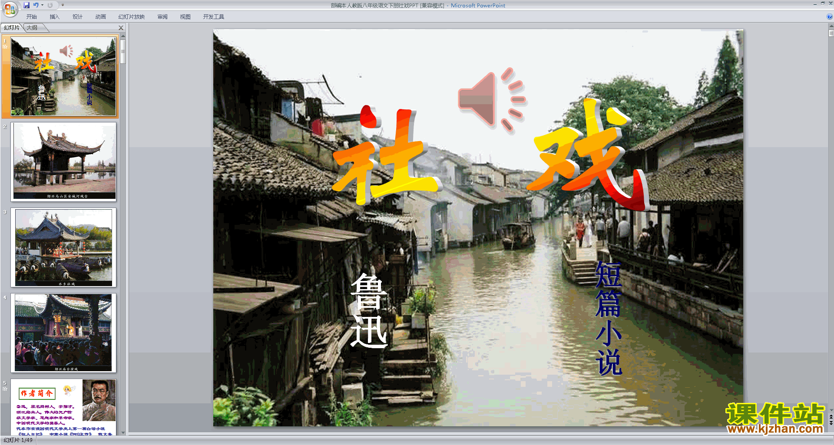Open the 动画 ribbon tab
Image resolution: width=834 pixels, height=445 pixels.
(x=100, y=17)
